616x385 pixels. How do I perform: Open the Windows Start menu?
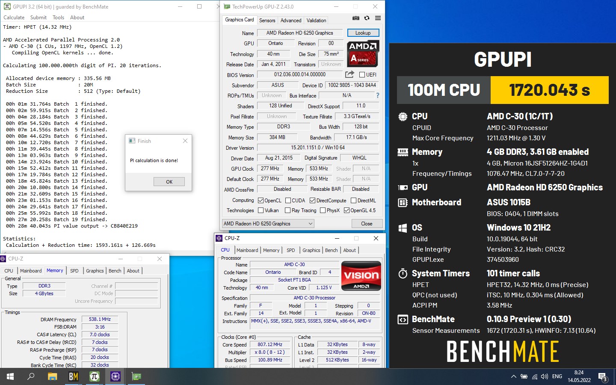tap(10, 376)
